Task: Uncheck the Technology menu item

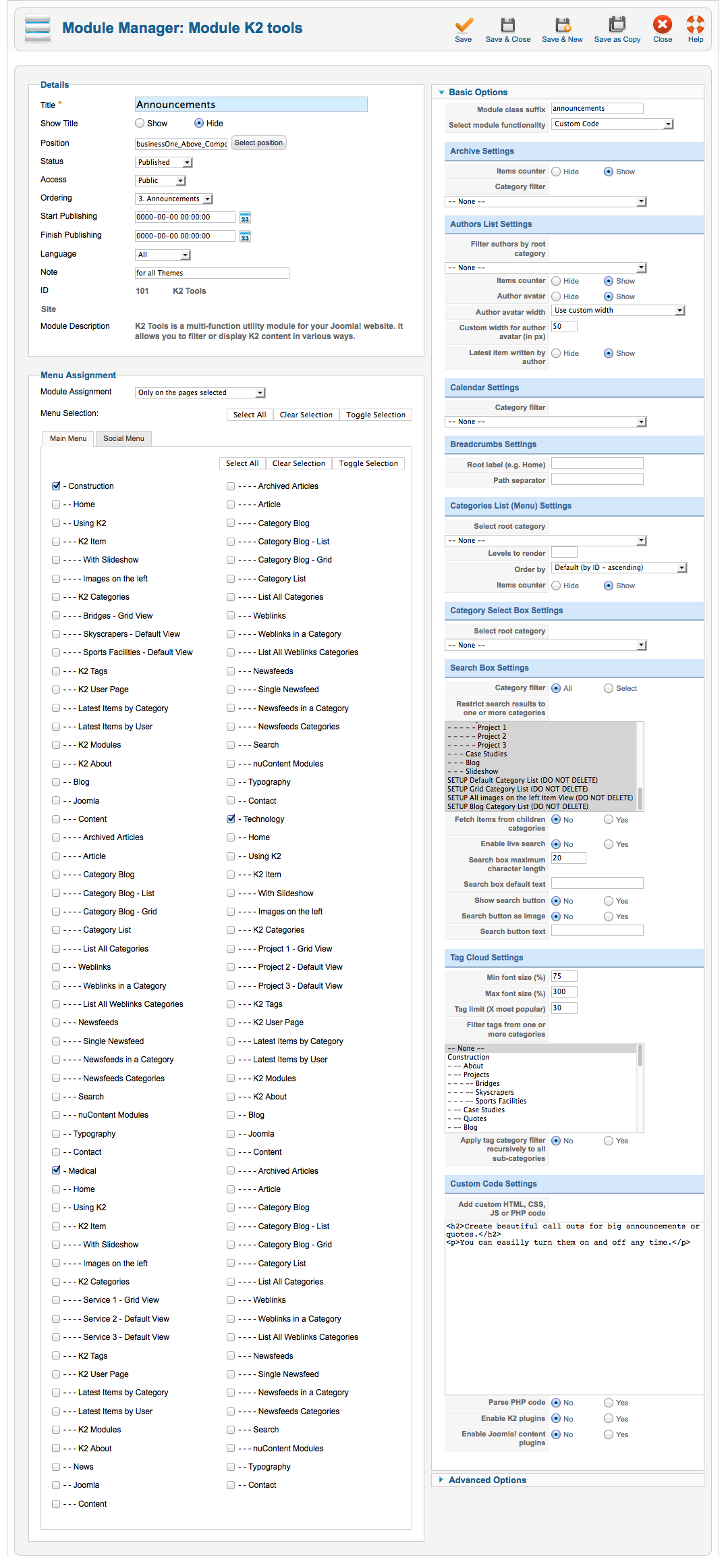Action: (x=231, y=819)
